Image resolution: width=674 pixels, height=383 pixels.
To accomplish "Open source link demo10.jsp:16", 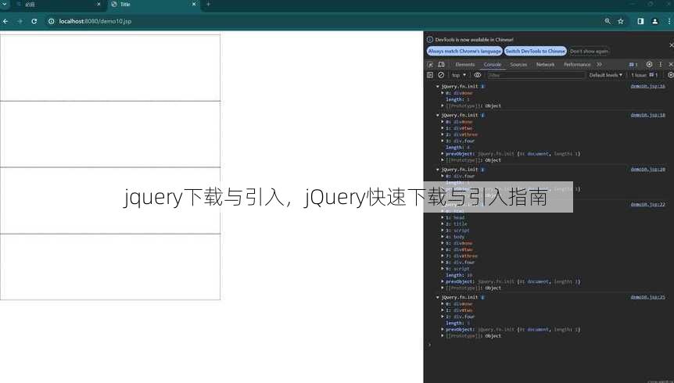I will click(647, 87).
